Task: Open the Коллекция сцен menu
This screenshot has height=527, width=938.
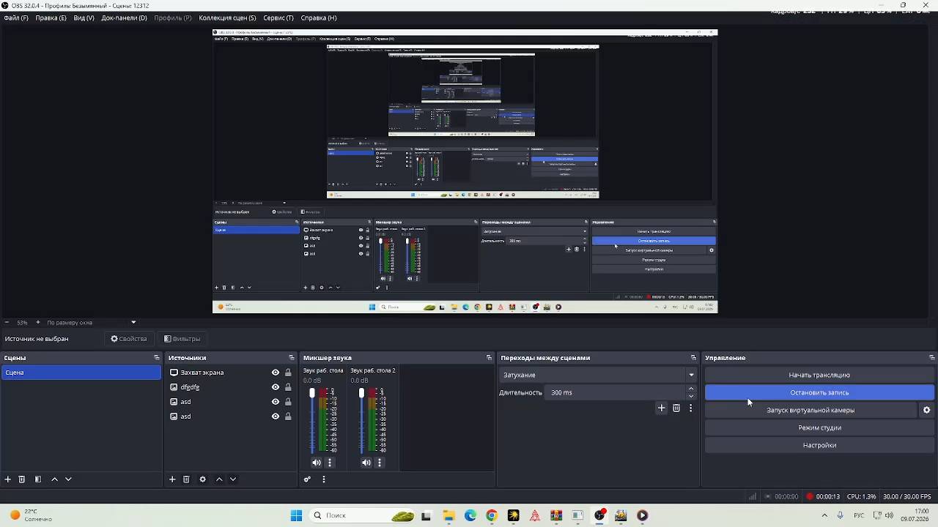Action: 227,18
